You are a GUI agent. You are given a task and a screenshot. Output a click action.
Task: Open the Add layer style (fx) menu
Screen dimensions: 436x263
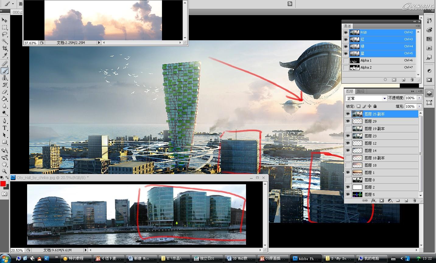(373, 200)
